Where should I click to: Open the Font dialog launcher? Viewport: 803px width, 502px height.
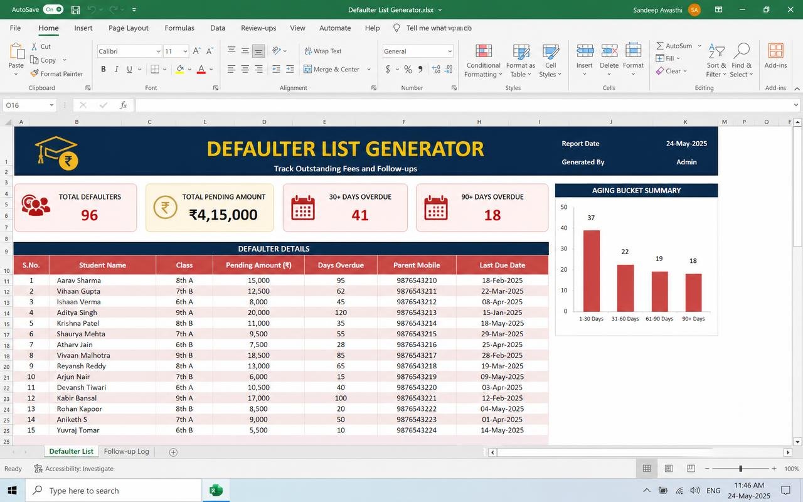pyautogui.click(x=216, y=88)
